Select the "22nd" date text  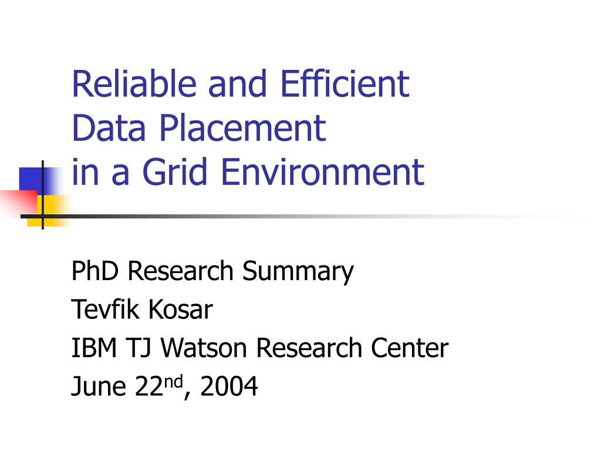click(x=158, y=385)
